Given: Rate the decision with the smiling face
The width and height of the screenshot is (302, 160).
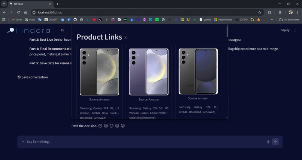Looking at the screenshot, I should click(x=117, y=126).
